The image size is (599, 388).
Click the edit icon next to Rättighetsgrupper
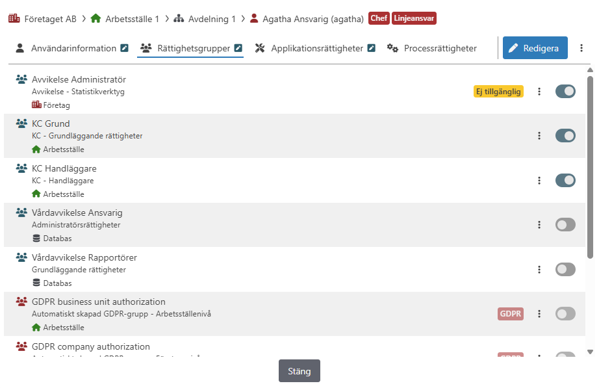[x=238, y=48]
